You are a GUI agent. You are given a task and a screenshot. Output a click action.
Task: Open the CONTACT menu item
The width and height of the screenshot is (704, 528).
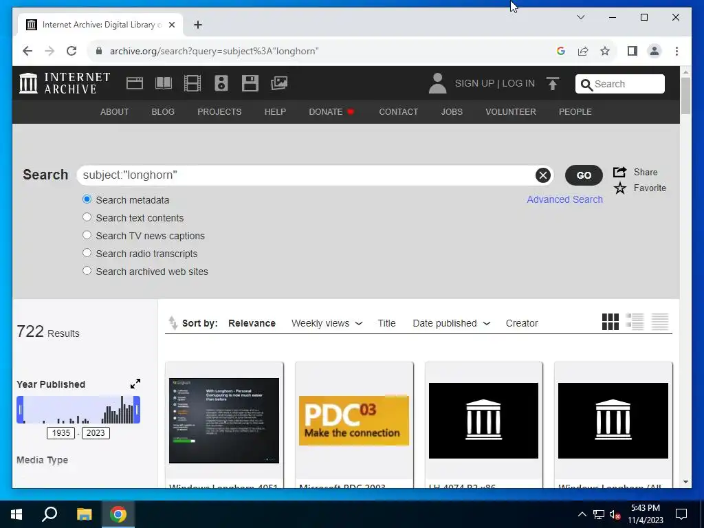(x=398, y=112)
